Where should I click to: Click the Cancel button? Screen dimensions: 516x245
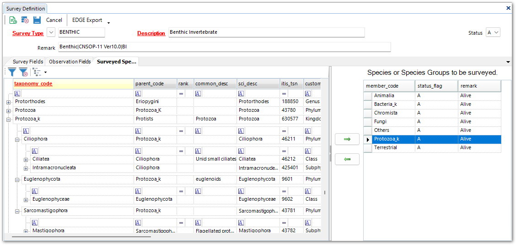(x=54, y=20)
